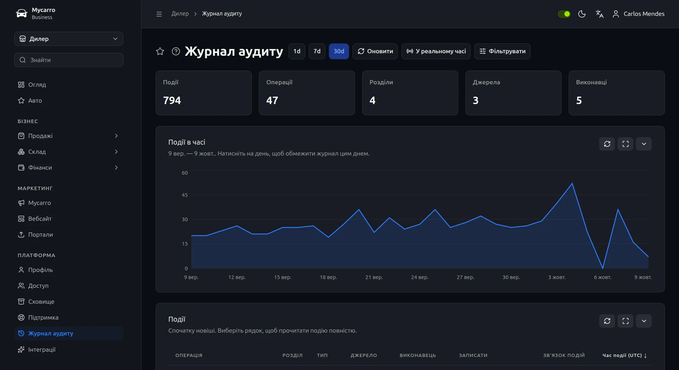This screenshot has height=370, width=679.
Task: Expand the Продажі submenu
Action: (x=69, y=136)
